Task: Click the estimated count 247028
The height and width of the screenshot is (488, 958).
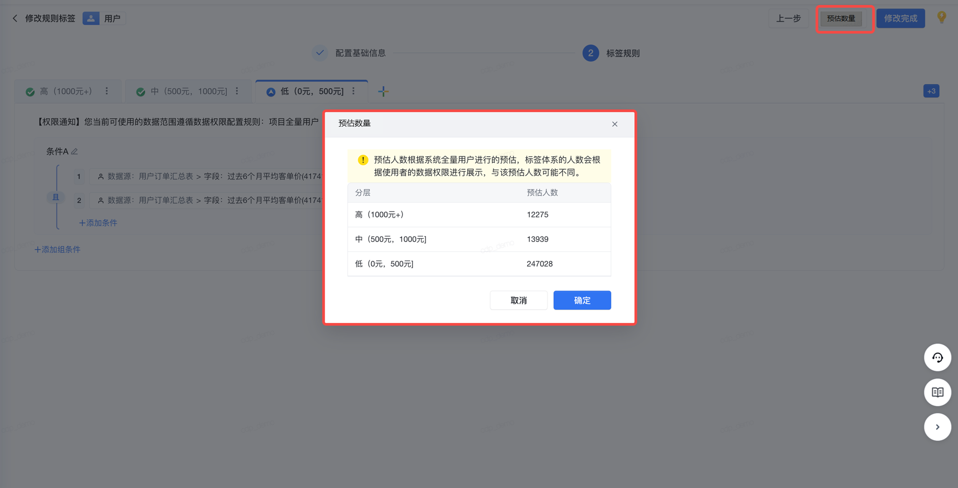Action: 539,263
